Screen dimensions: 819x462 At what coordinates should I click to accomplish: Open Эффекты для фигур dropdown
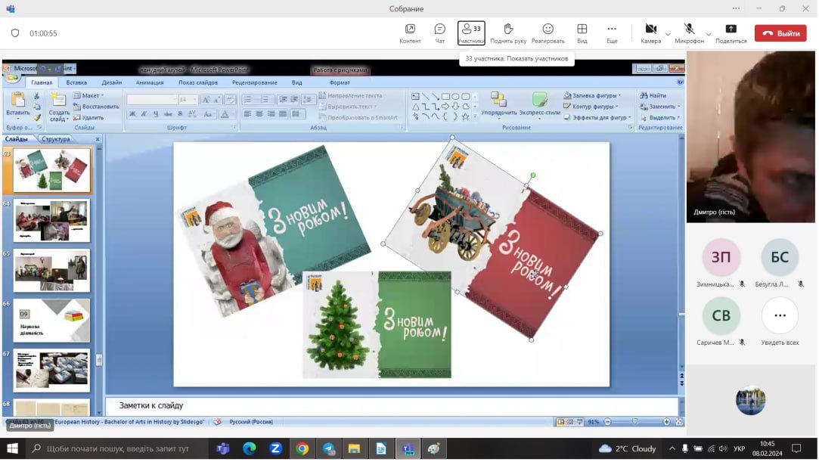[x=597, y=117]
